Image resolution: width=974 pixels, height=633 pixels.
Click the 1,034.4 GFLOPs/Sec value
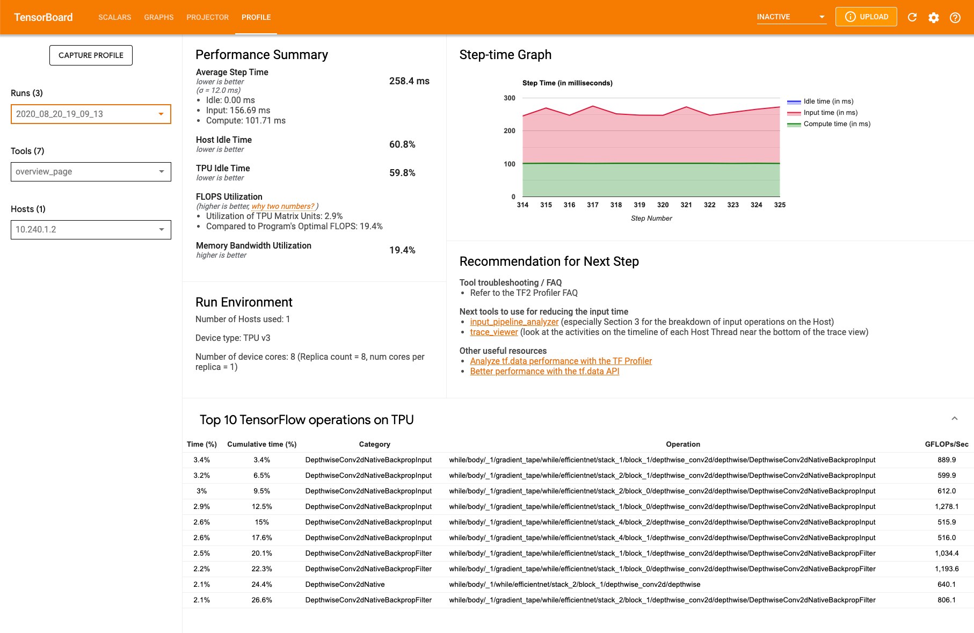tap(947, 553)
